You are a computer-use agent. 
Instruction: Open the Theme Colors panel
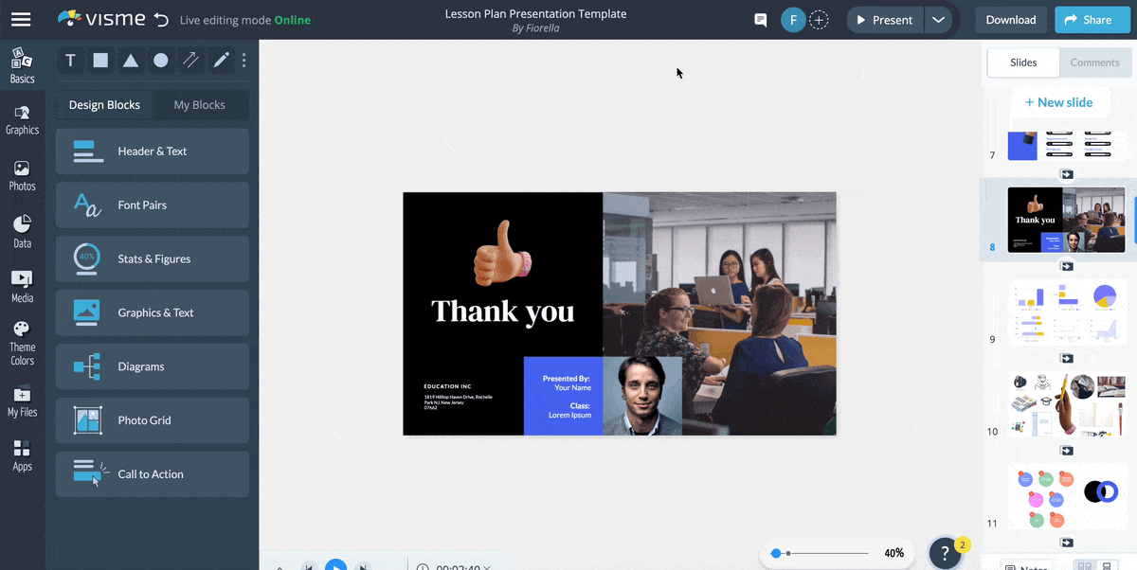pos(22,344)
